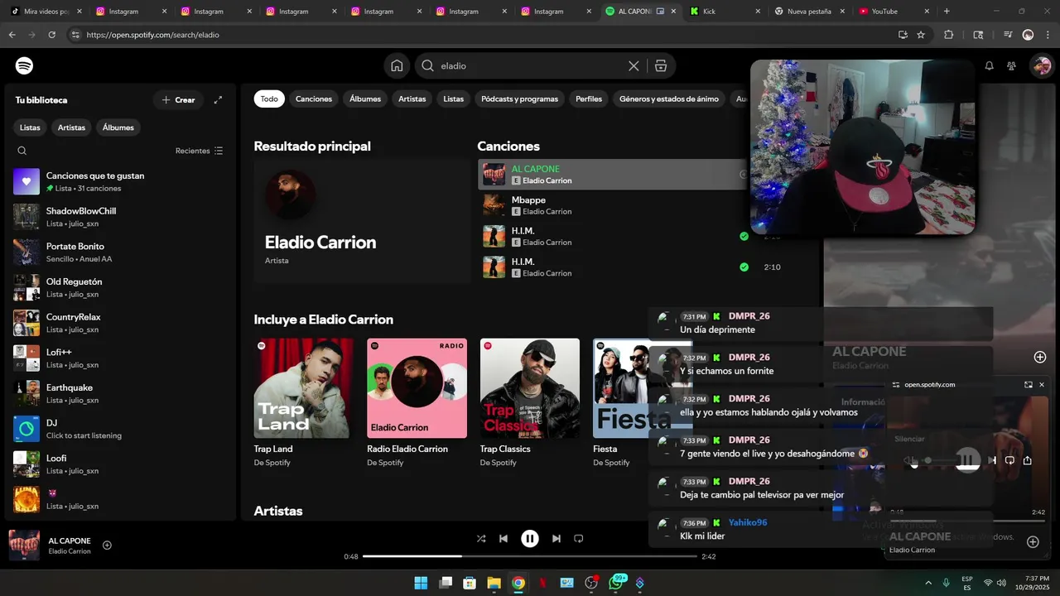Clear the eladio search query
This screenshot has height=596, width=1060.
[x=634, y=65]
